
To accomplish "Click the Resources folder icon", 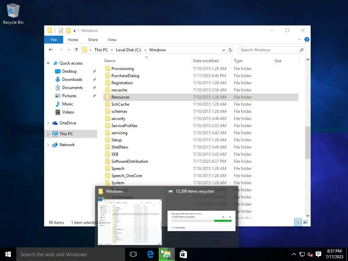I will coord(107,97).
